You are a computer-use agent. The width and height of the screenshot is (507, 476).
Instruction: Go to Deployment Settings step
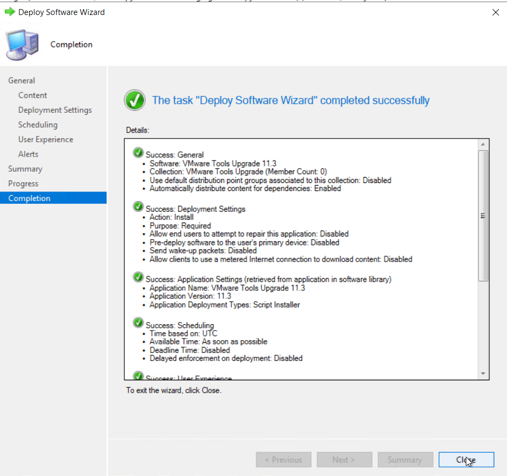pyautogui.click(x=55, y=110)
